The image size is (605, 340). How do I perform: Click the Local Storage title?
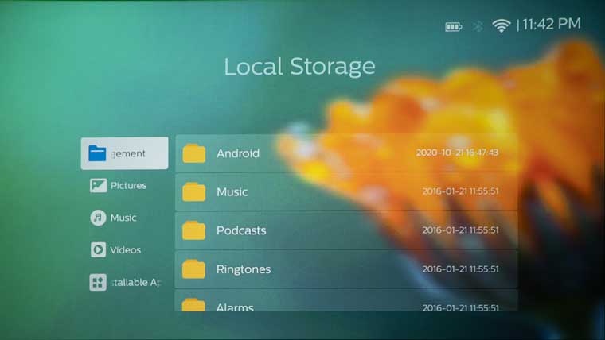299,66
